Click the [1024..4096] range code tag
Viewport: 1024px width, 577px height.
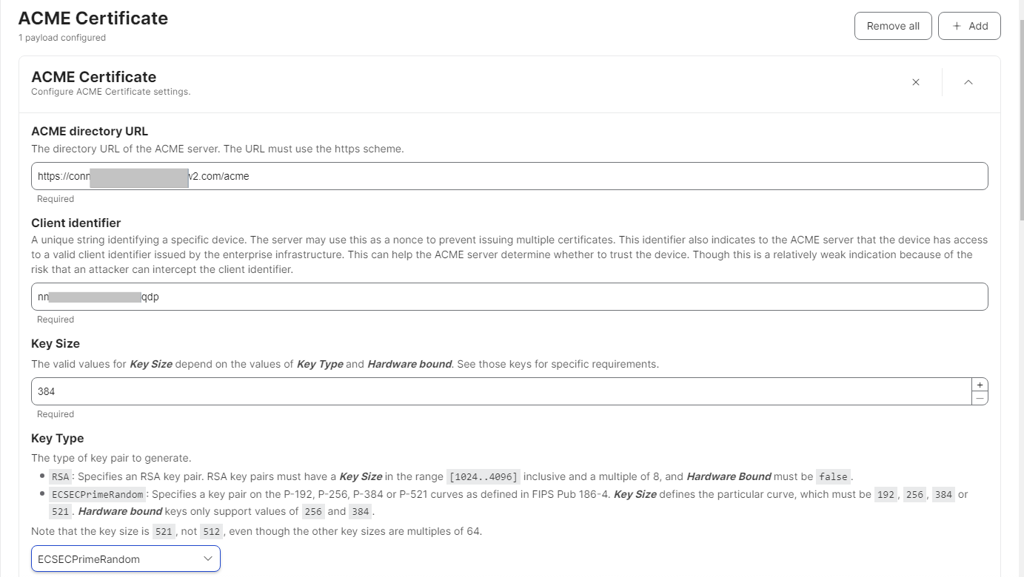[484, 477]
